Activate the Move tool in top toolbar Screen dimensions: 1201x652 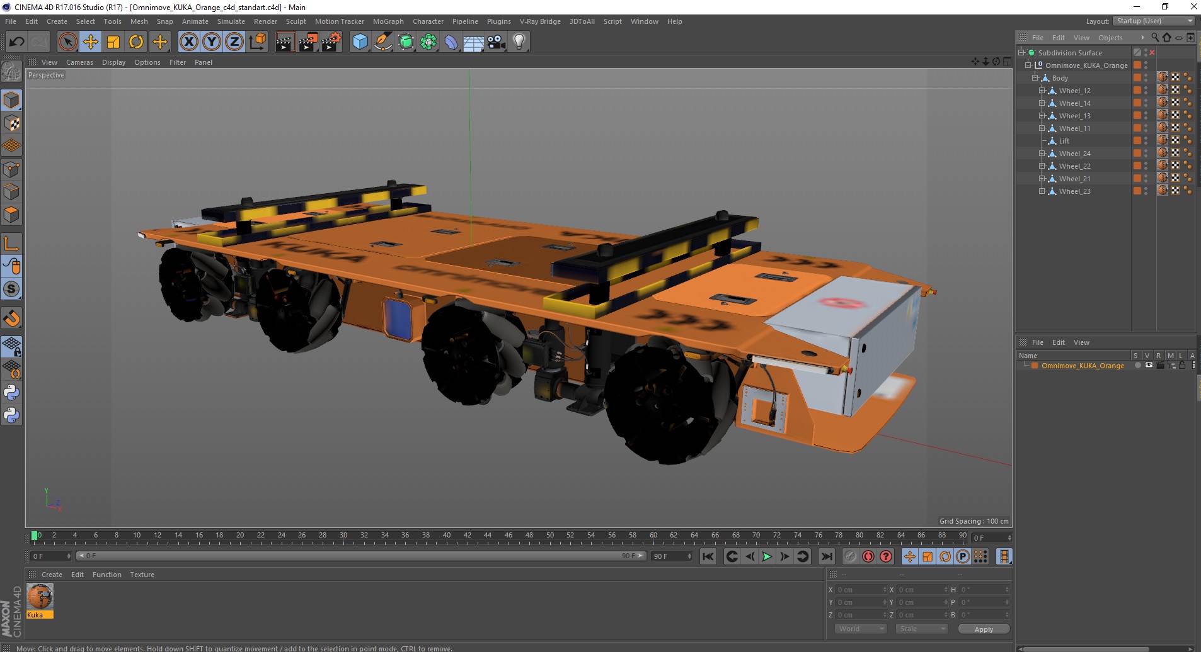tap(91, 42)
